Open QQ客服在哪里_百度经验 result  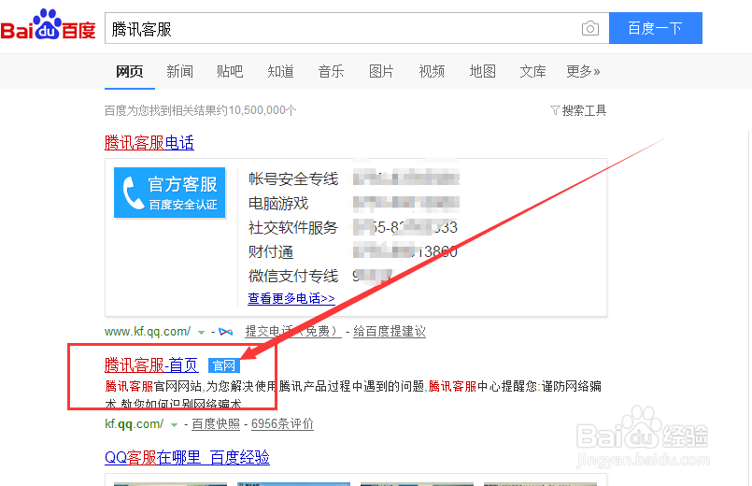(187, 458)
